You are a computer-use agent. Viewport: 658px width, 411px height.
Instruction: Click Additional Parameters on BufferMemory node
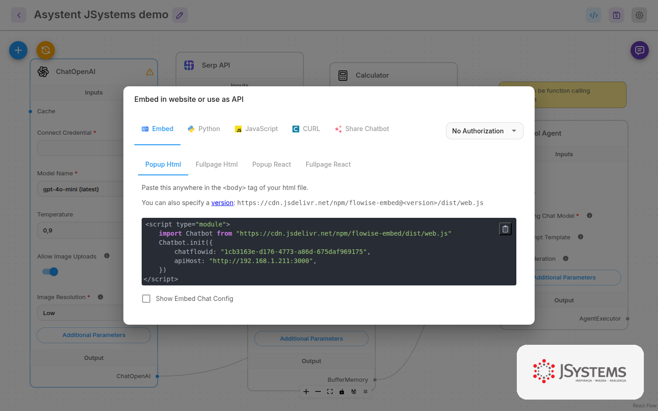(311, 339)
